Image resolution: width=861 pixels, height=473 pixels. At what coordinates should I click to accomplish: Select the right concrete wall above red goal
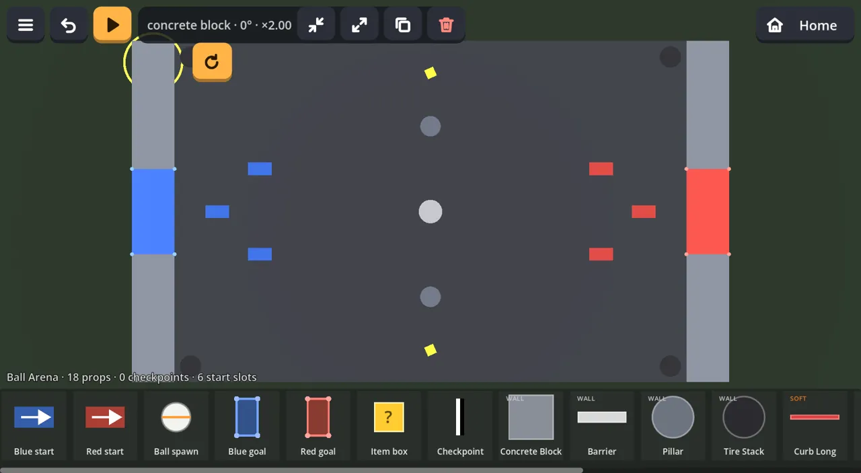708,105
